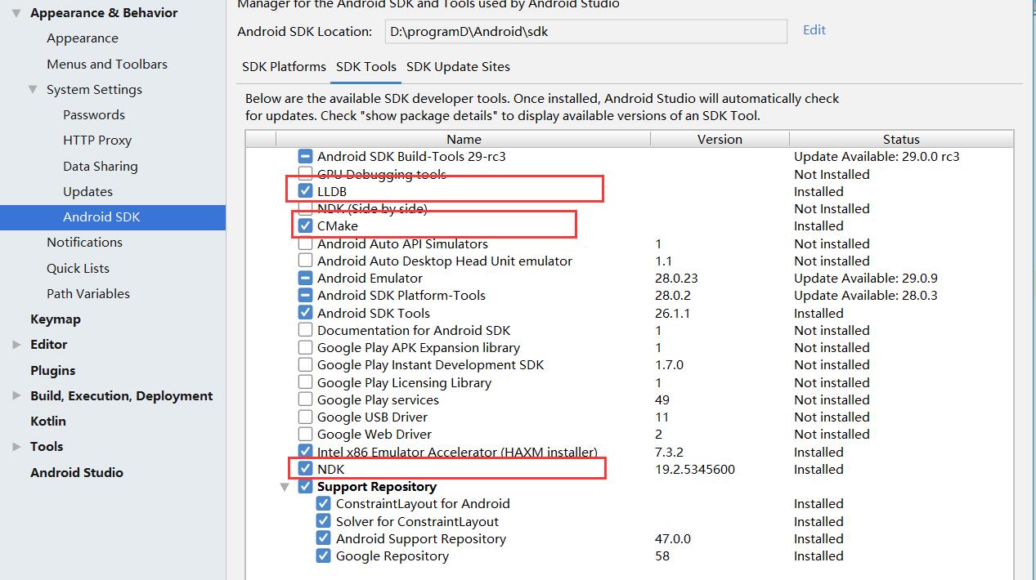
Task: Tick Google Play services checkbox
Action: [305, 399]
